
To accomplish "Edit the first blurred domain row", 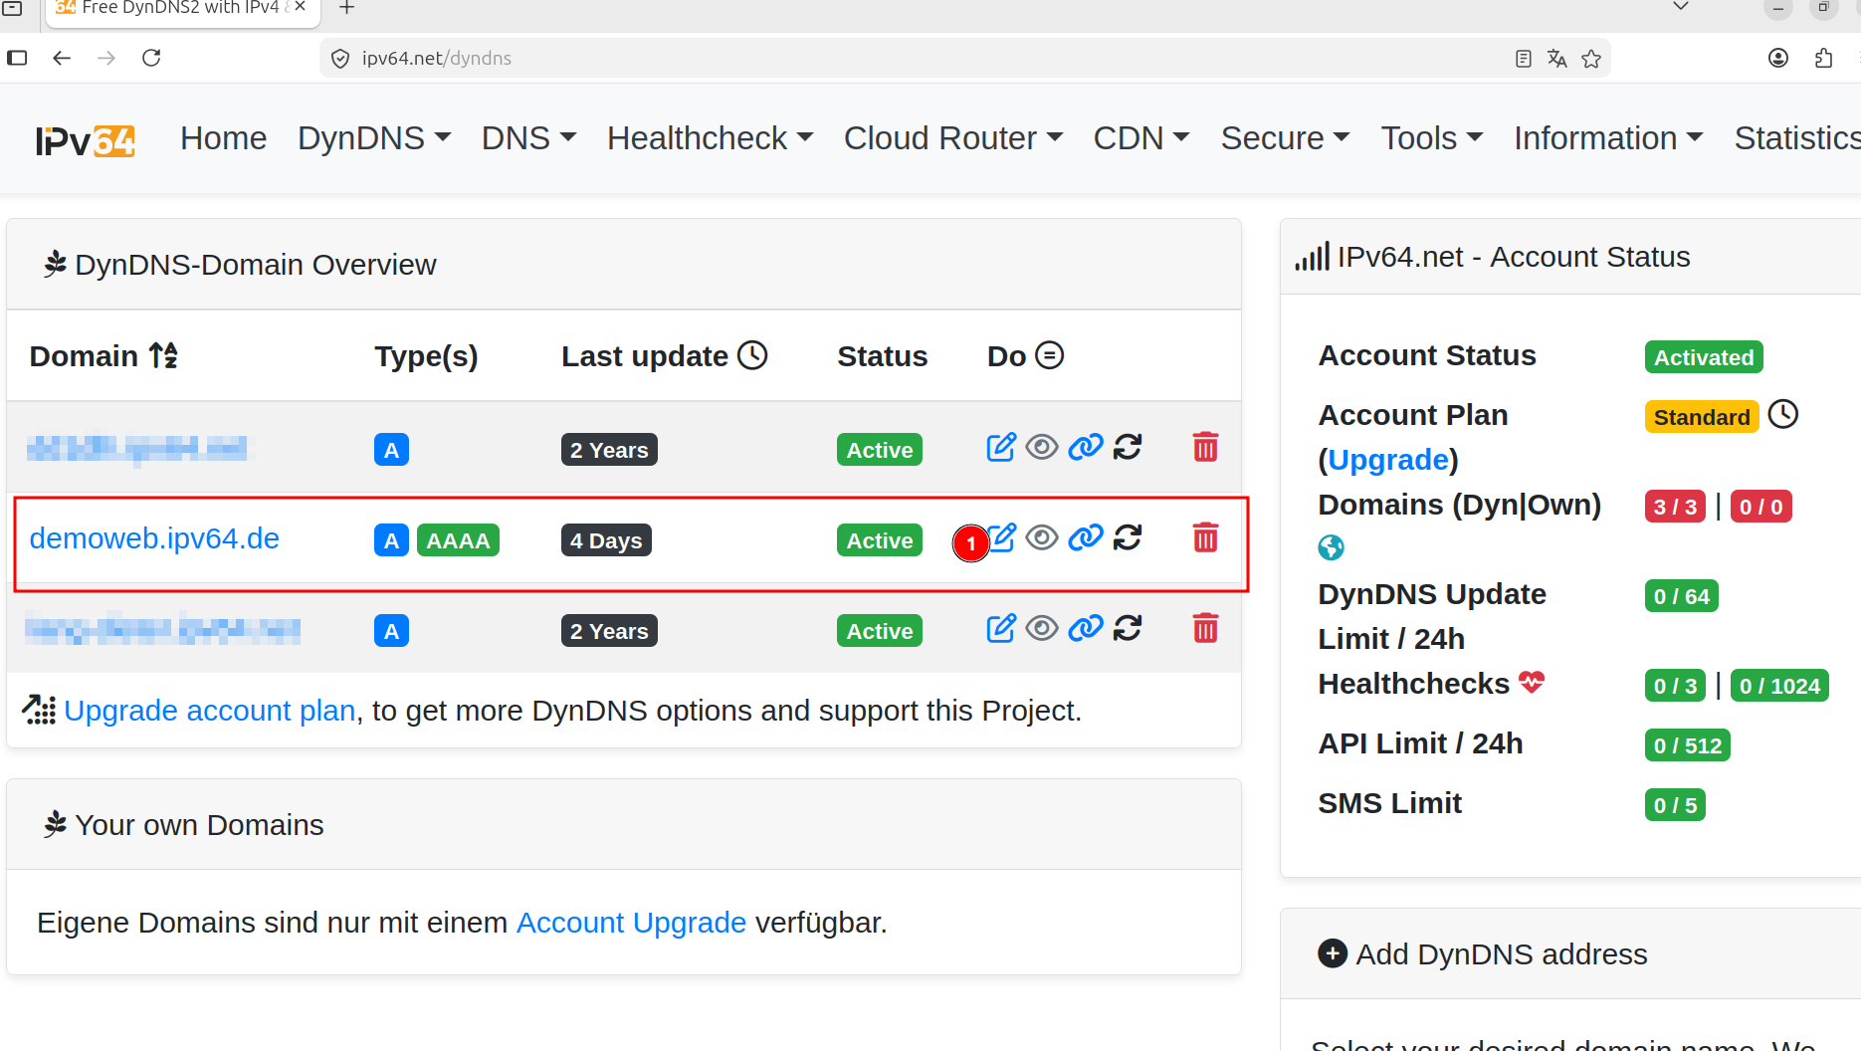I will [1002, 447].
